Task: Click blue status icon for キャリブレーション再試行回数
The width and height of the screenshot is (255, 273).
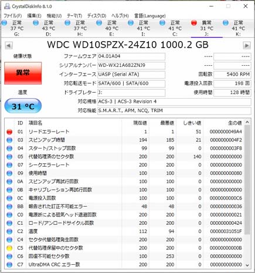Action: click(9, 190)
